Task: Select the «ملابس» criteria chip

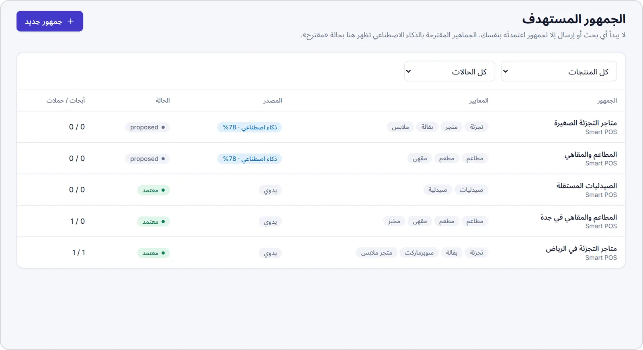Action: (400, 127)
